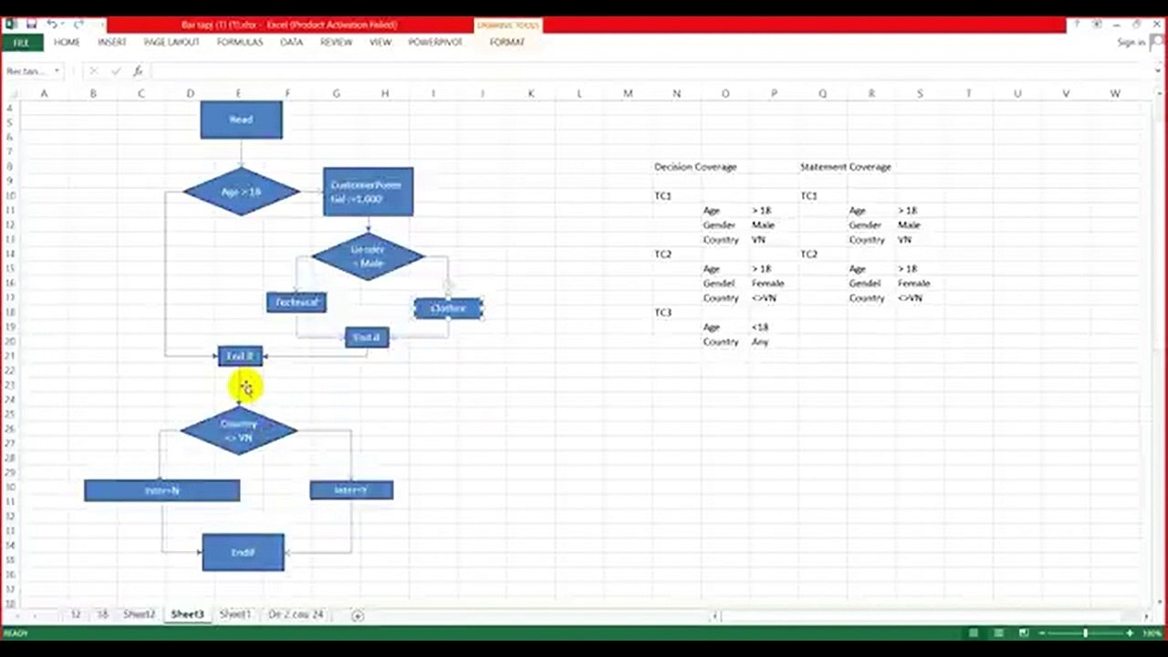Image resolution: width=1168 pixels, height=657 pixels.
Task: Click the Sign in link
Action: [x=1131, y=43]
